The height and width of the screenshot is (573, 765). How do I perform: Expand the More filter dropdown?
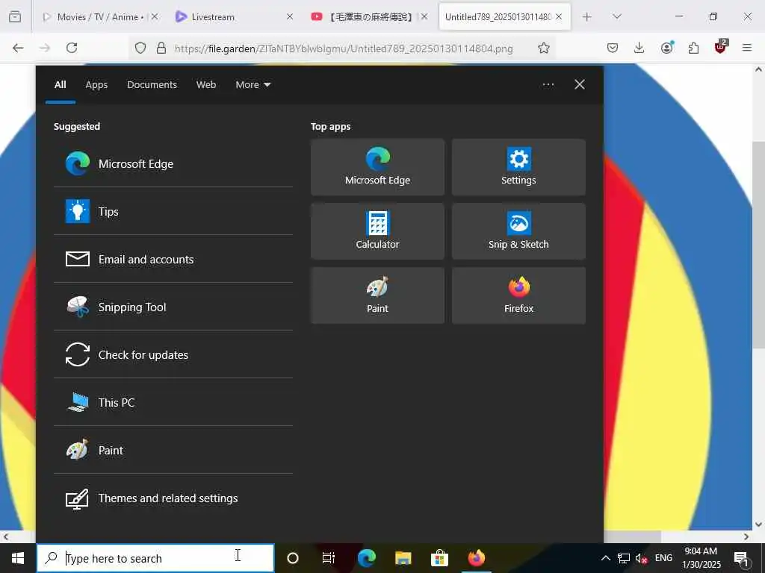253,85
